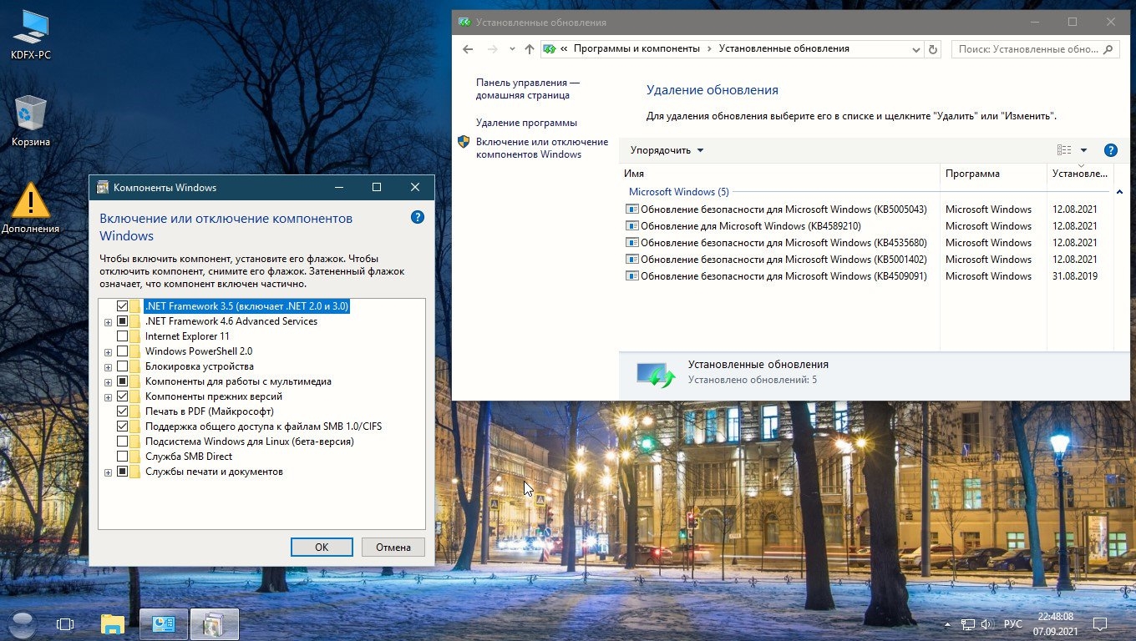Open the Start menu orb
Image resolution: width=1136 pixels, height=641 pixels.
click(23, 623)
